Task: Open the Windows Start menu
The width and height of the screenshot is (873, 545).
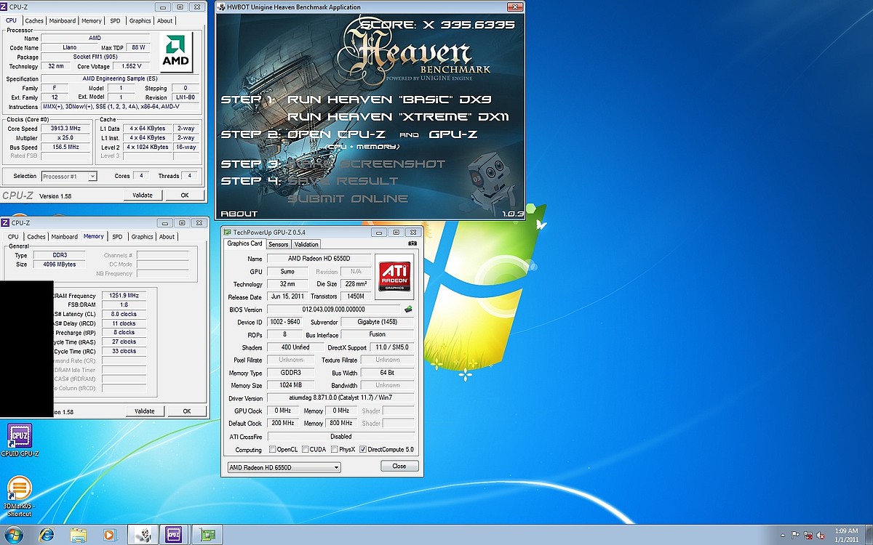Action: (x=13, y=535)
